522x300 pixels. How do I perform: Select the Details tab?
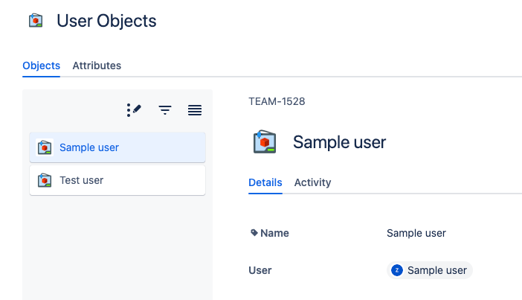tap(265, 182)
